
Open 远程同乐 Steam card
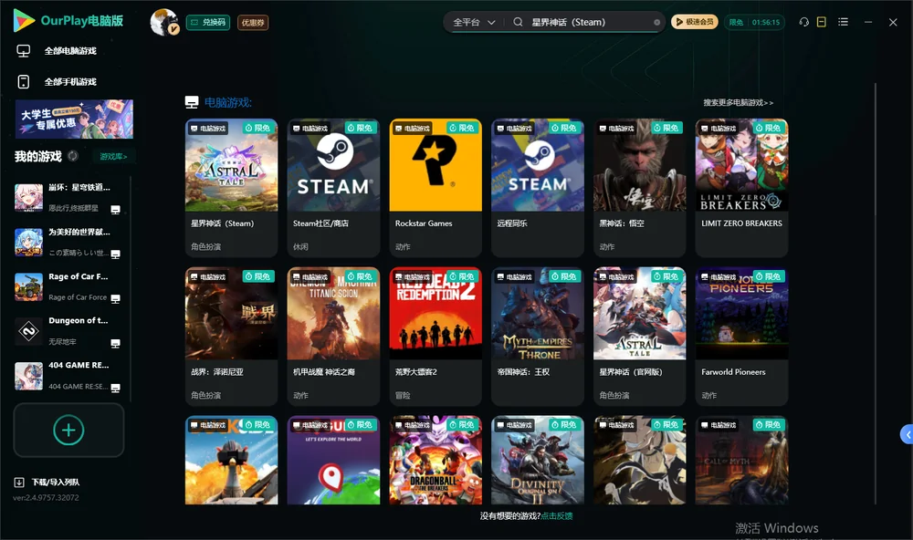pyautogui.click(x=538, y=187)
